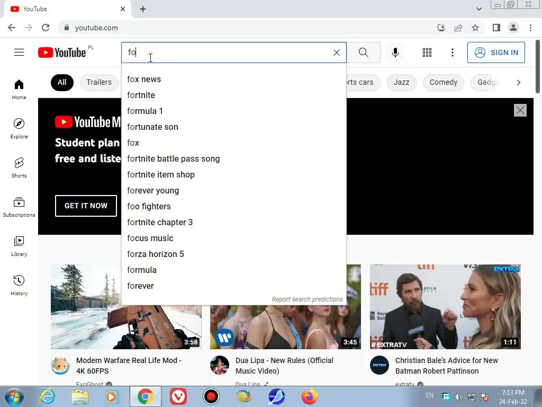This screenshot has width=542, height=407.
Task: Click the YouTube logo
Action: pos(62,52)
